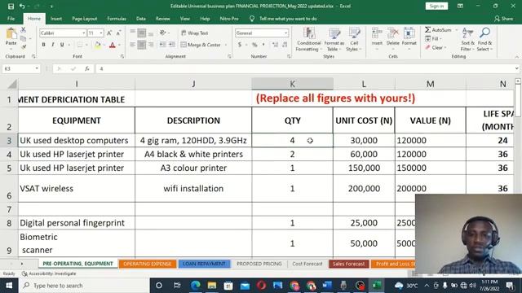522x293 pixels.
Task: Expand the Name Box dropdown arrow
Action: coord(37,68)
